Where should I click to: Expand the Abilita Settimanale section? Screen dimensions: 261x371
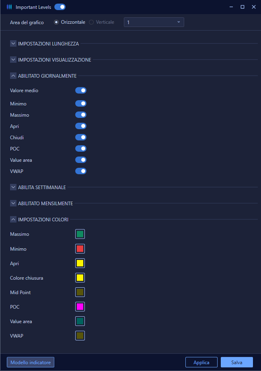(x=13, y=187)
